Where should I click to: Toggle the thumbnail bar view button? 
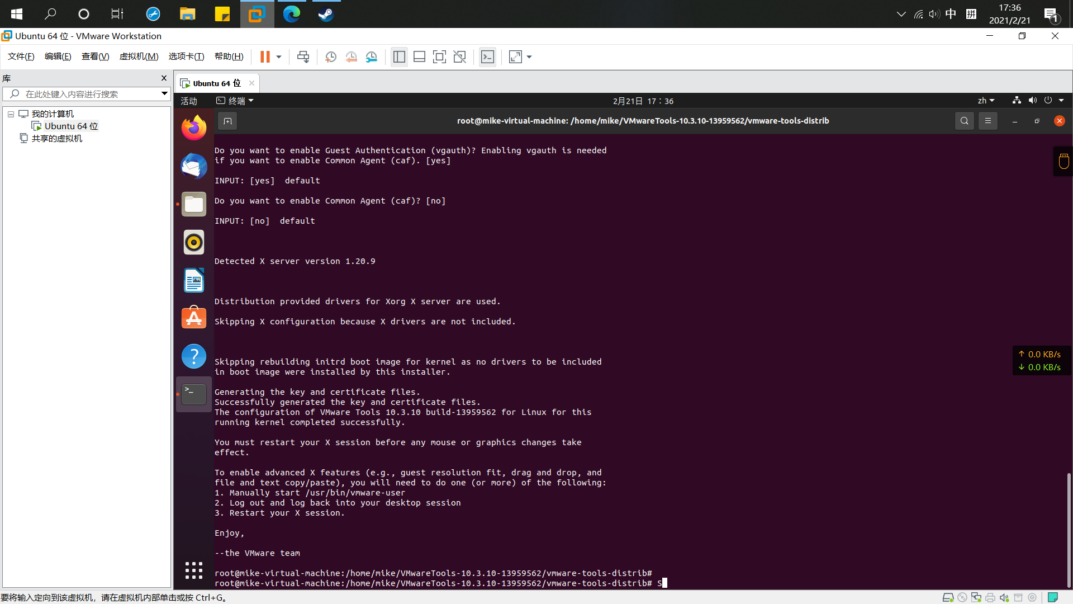coord(419,57)
